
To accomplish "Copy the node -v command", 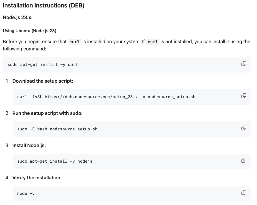I will 244,192.
